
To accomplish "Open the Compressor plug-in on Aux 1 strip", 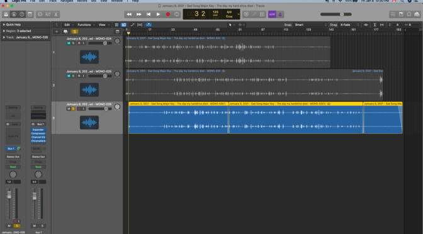I will (x=38, y=133).
